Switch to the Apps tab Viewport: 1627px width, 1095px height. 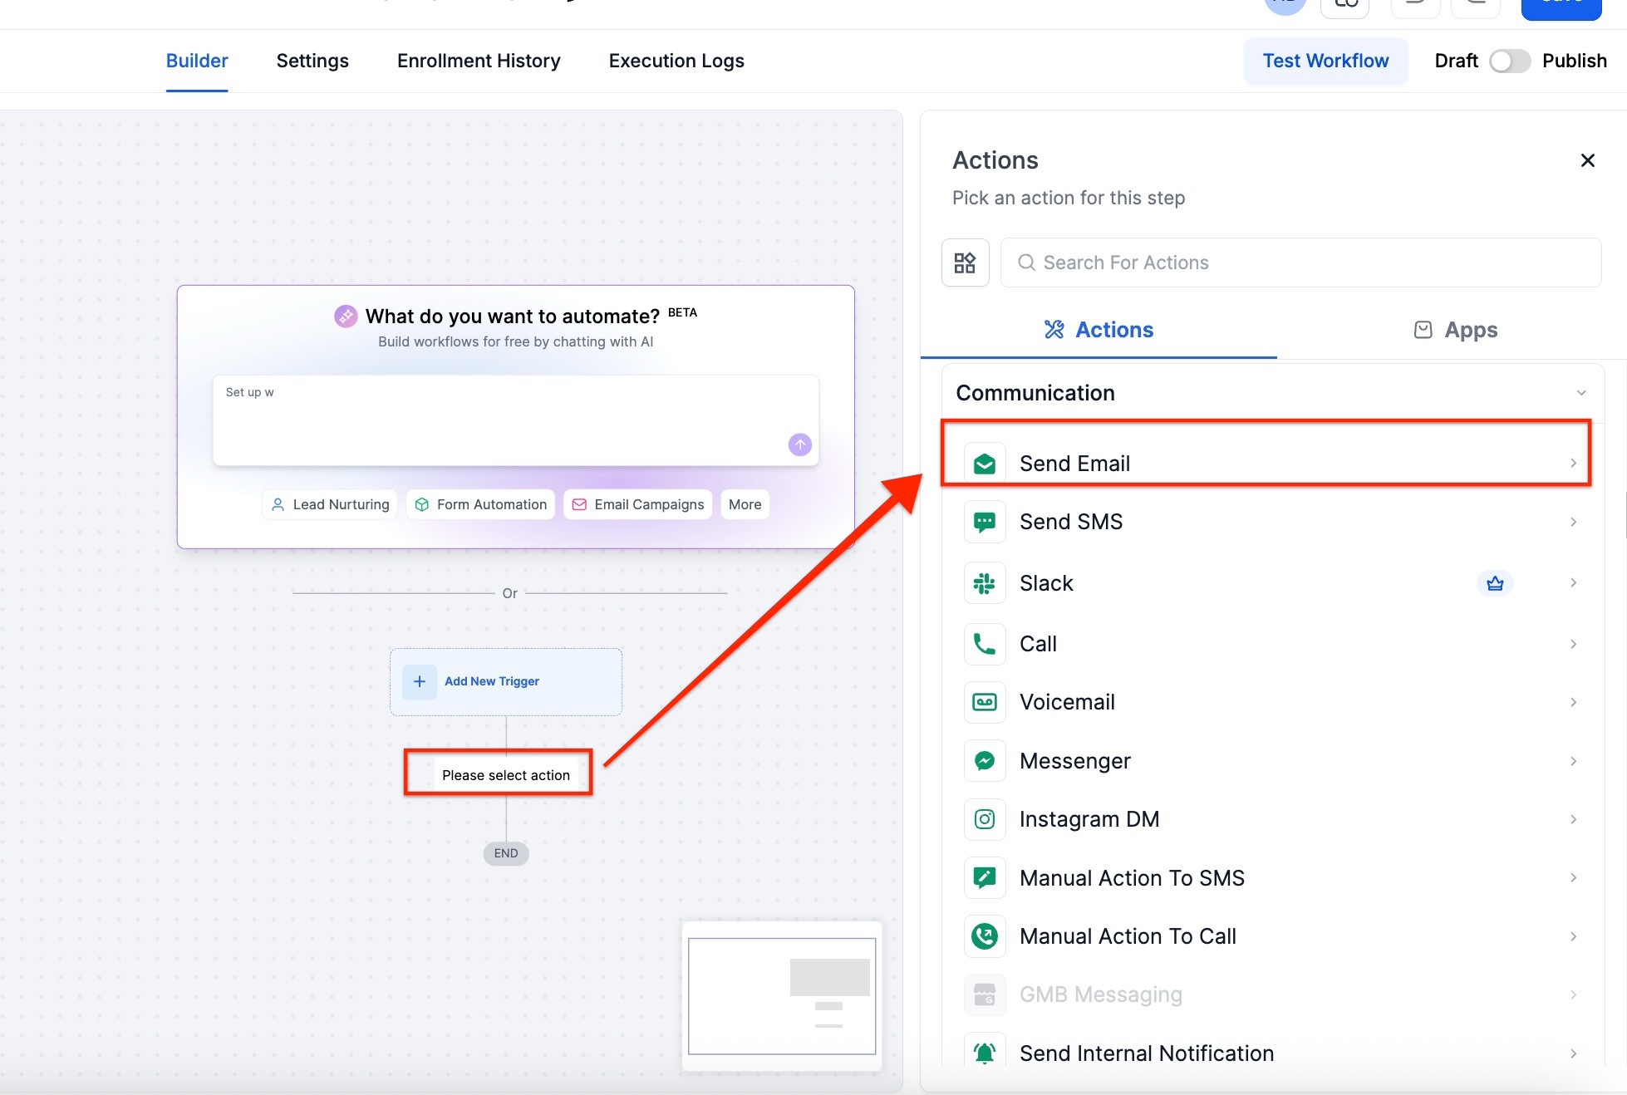(1455, 330)
